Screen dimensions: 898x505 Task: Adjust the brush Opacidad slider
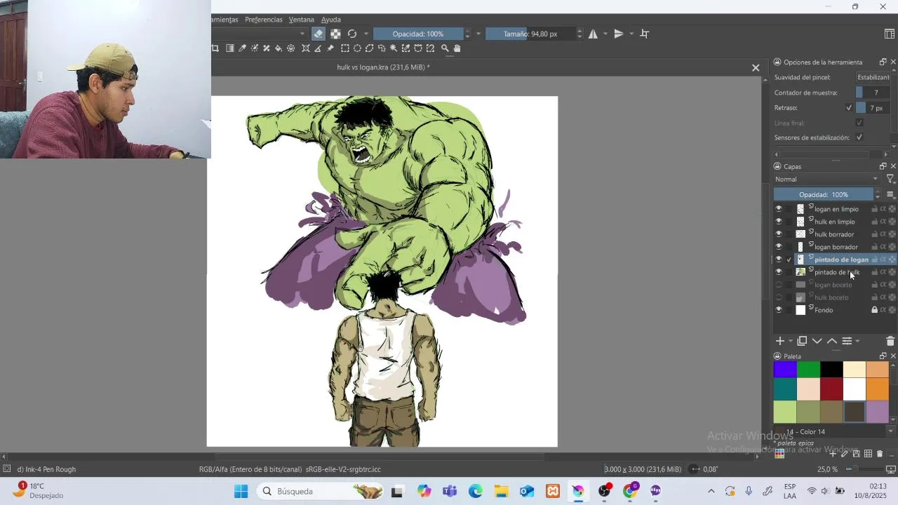tap(418, 34)
